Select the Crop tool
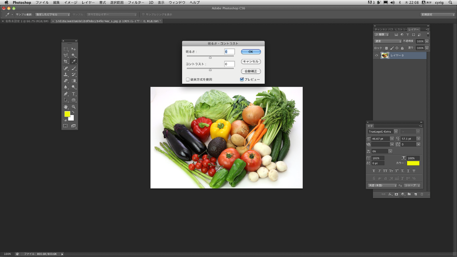This screenshot has height=257, width=457. pos(66,62)
